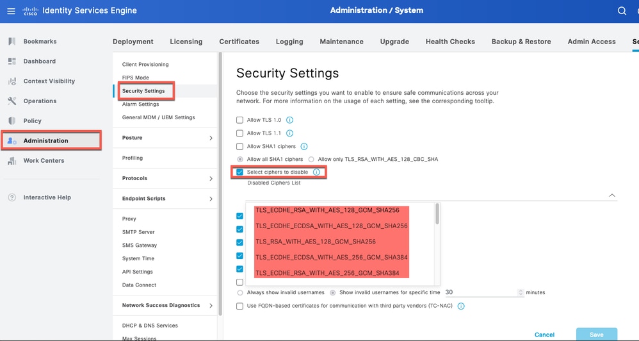
Task: Click the search magnifier icon
Action: tap(622, 11)
